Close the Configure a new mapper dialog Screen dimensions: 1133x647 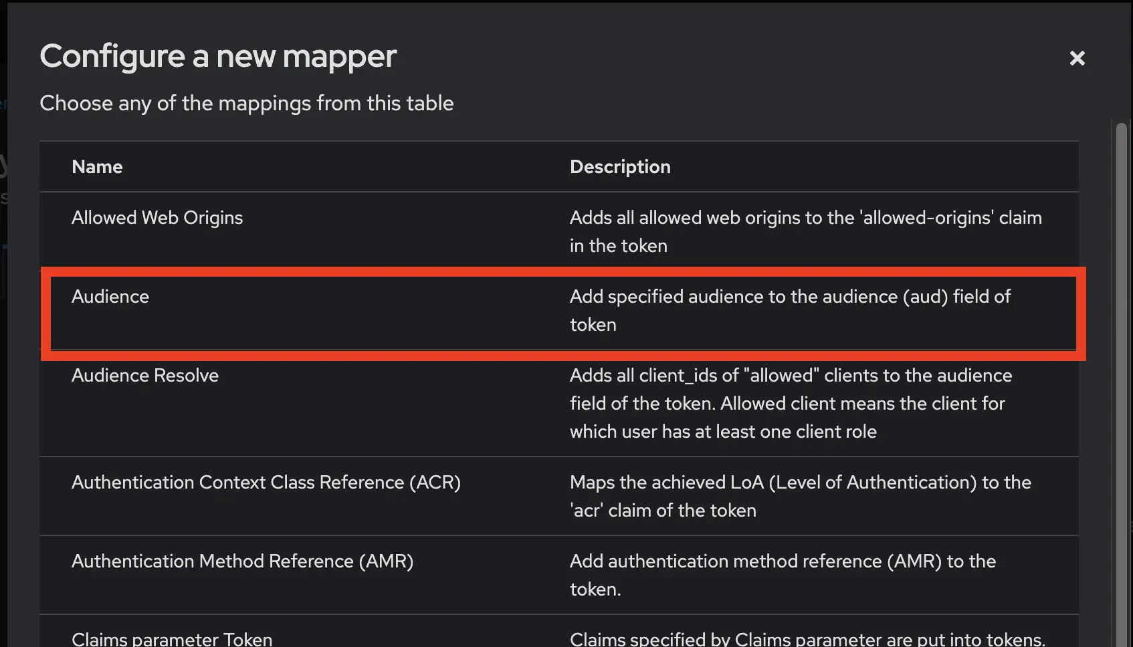coord(1077,58)
